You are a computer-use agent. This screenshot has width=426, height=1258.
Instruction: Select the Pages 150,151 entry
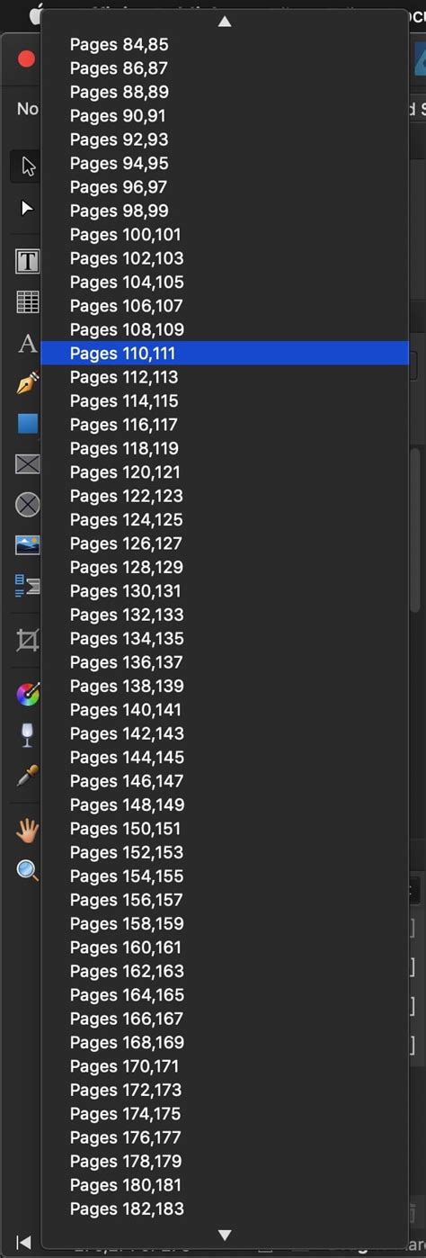coord(225,829)
